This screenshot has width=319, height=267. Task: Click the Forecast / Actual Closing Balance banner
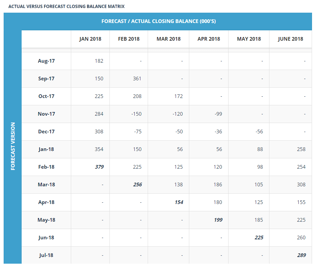point(158,21)
